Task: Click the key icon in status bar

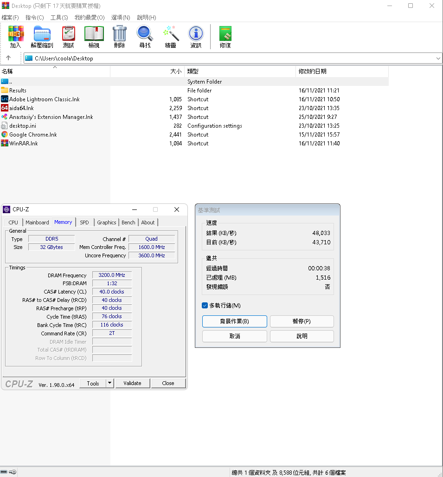Action: [13, 472]
